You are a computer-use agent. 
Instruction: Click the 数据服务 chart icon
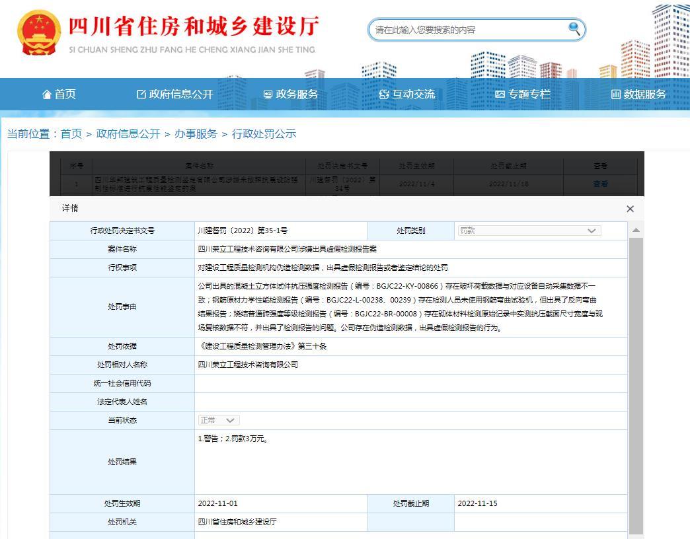[x=615, y=94]
